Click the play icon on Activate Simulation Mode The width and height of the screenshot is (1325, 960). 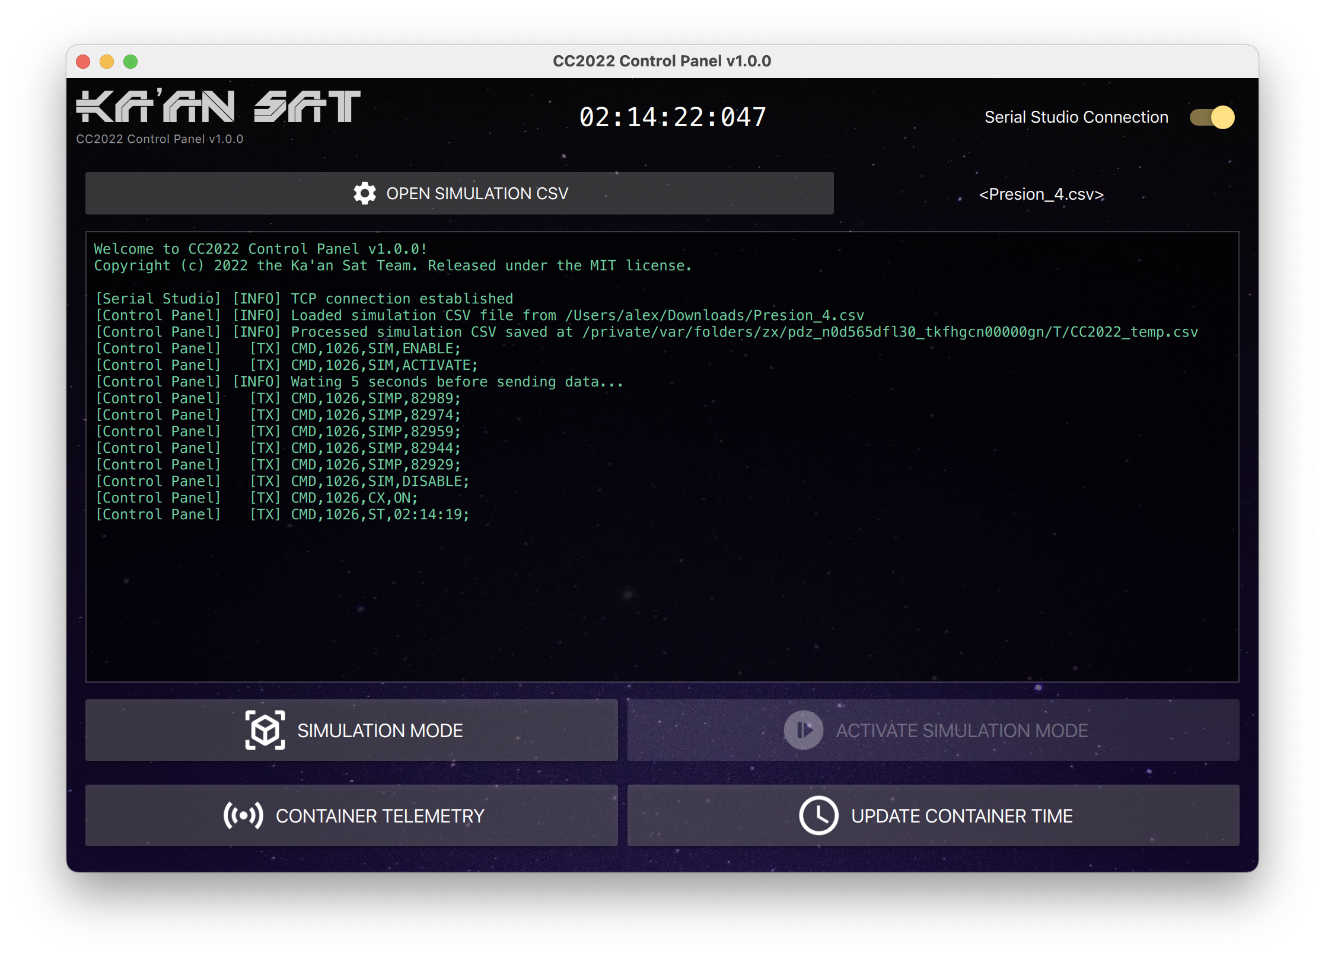(x=803, y=730)
